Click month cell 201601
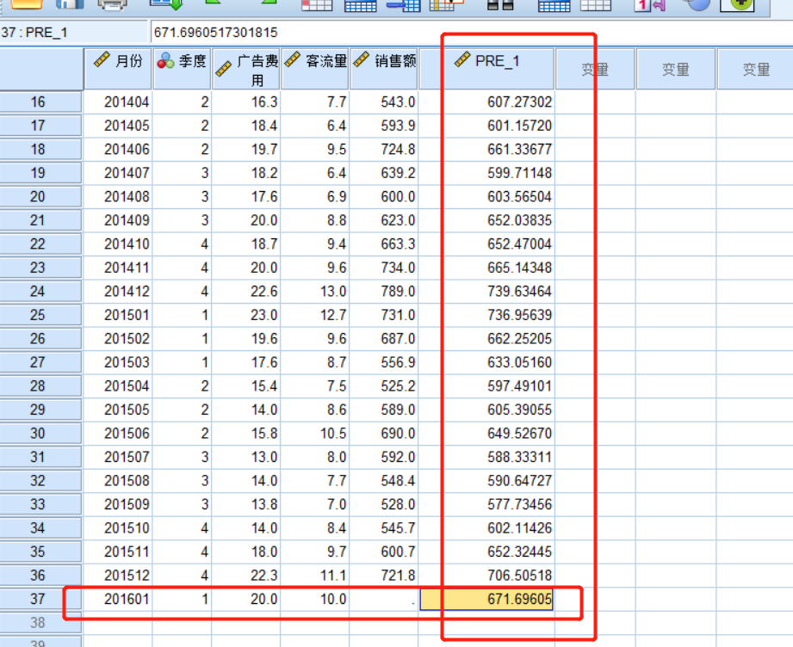 [x=118, y=599]
